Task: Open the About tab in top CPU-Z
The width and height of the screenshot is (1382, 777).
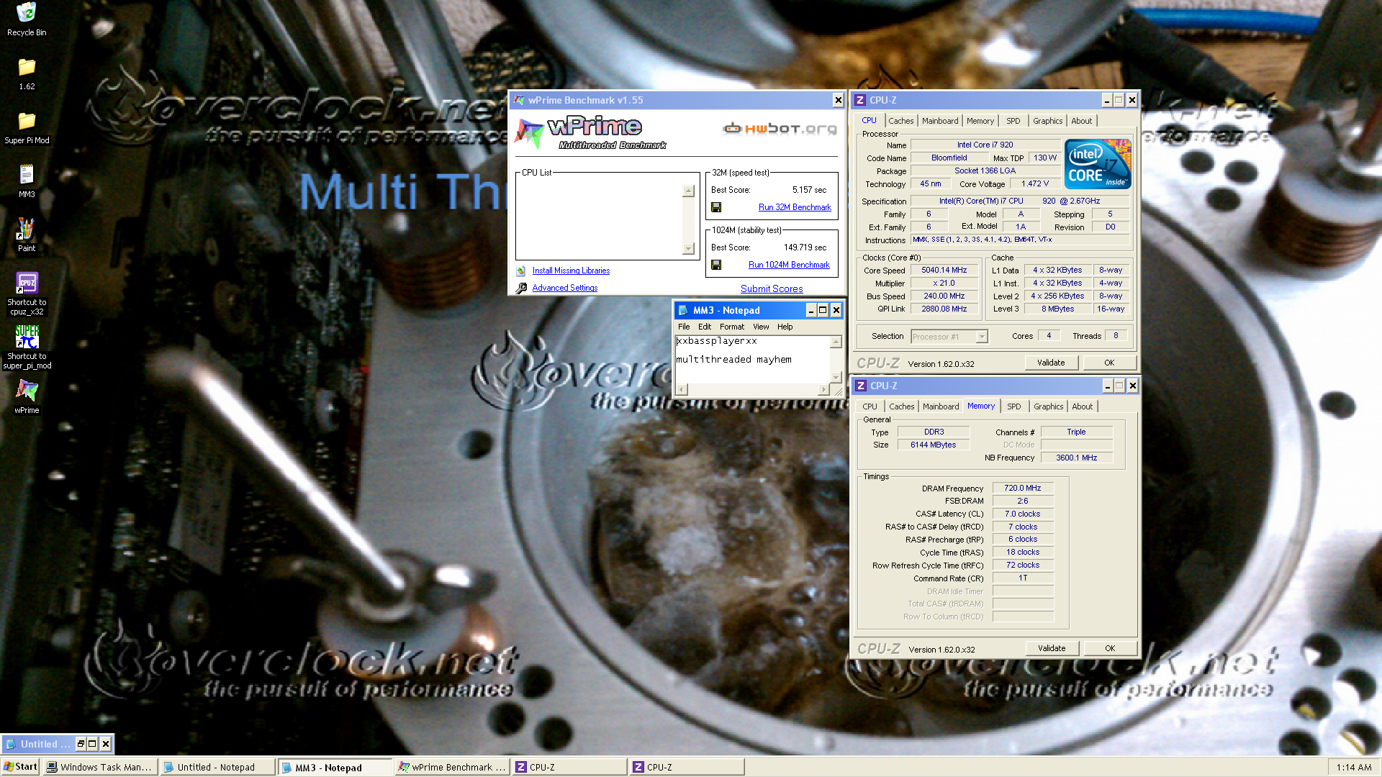Action: coord(1081,121)
